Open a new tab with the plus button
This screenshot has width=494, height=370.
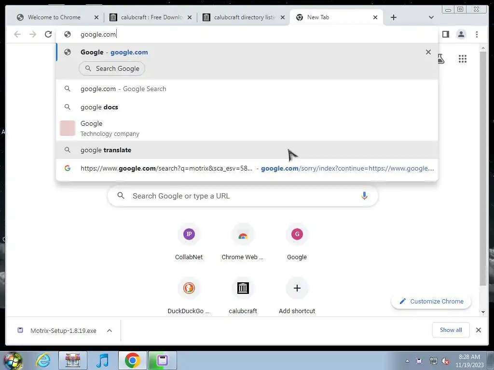(394, 17)
